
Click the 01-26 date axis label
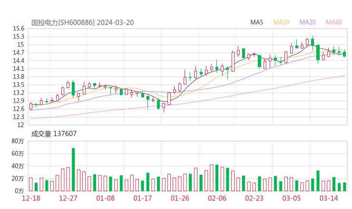click(x=180, y=198)
